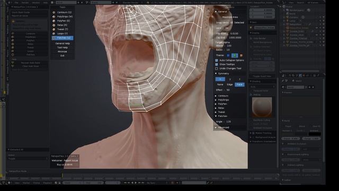This screenshot has width=339, height=191.
Task: Click the Blender info editor icon top-left
Action: [x=10, y=2]
